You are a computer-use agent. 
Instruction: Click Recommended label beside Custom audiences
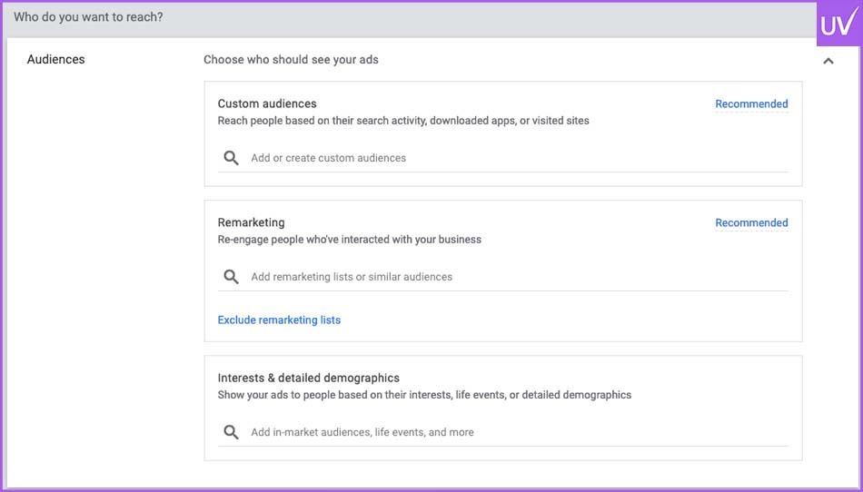click(751, 103)
